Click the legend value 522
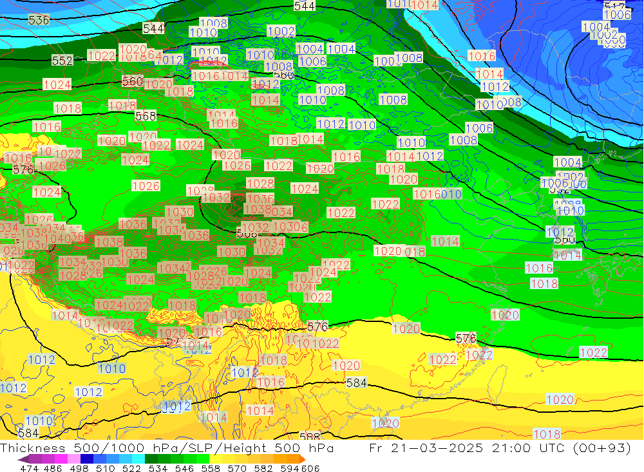This screenshot has width=644, height=472. (x=132, y=468)
